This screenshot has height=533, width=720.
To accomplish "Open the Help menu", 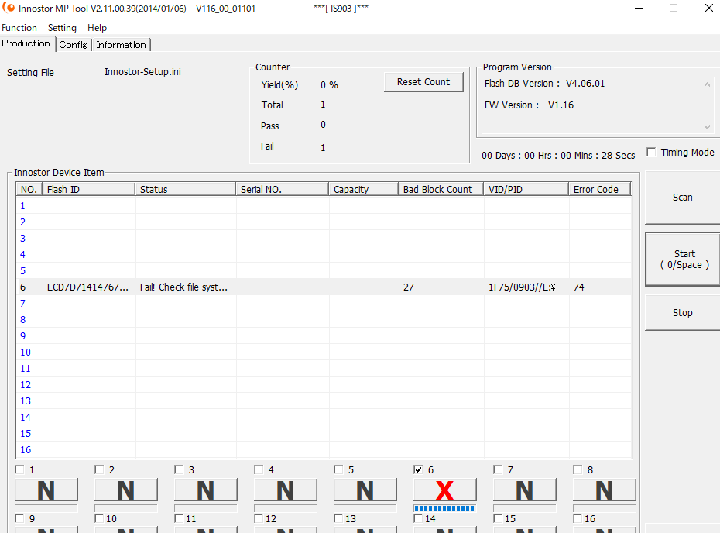I will [97, 28].
